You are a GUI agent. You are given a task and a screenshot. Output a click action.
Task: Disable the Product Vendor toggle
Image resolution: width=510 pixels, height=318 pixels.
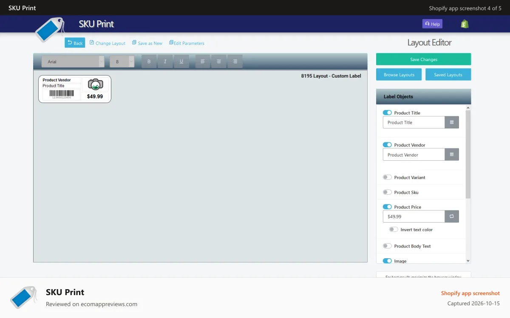[387, 145]
